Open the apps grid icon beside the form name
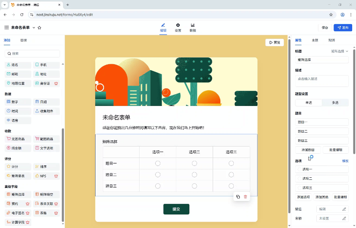The width and height of the screenshot is (356, 228). (6, 27)
